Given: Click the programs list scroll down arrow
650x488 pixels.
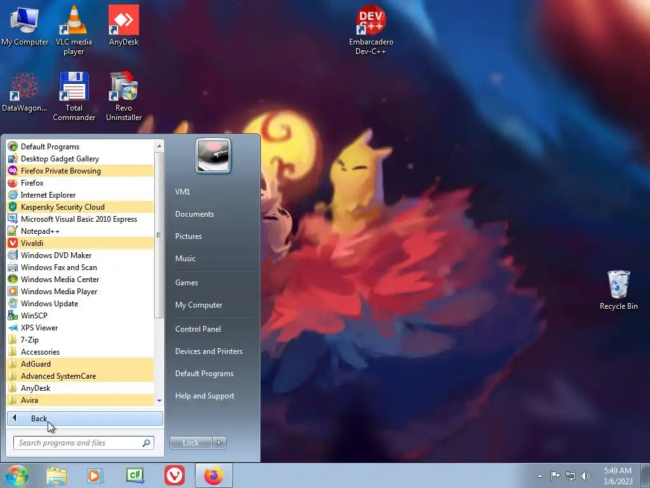Looking at the screenshot, I should (159, 400).
